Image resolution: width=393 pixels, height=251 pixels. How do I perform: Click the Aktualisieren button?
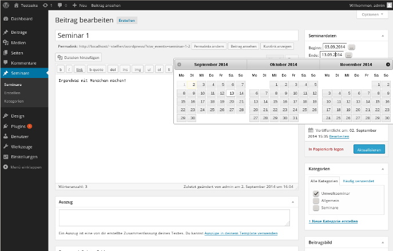click(368, 149)
